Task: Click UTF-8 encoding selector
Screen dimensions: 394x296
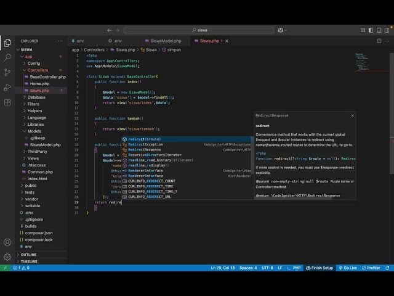Action: click(x=267, y=268)
